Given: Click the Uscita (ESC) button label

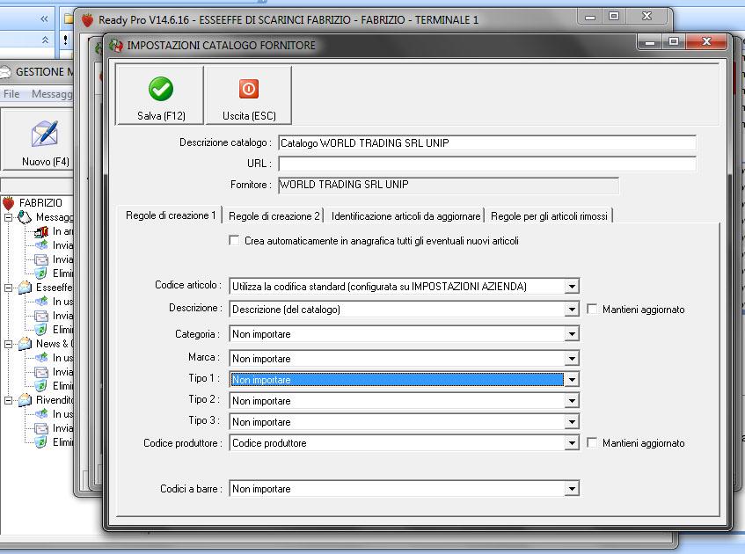Looking at the screenshot, I should pyautogui.click(x=249, y=116).
